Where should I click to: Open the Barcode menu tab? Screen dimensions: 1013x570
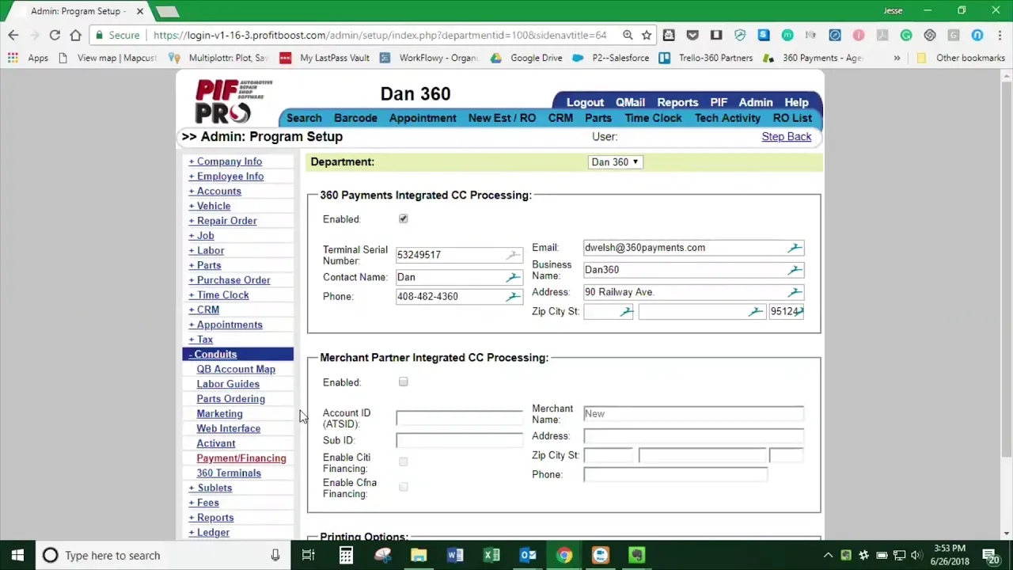click(355, 118)
